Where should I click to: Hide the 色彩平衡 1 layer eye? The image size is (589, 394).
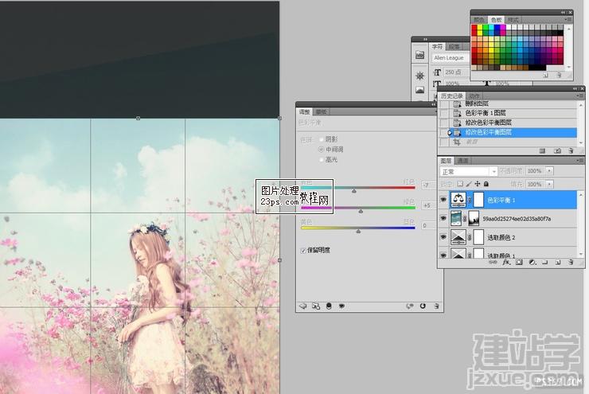coord(443,200)
